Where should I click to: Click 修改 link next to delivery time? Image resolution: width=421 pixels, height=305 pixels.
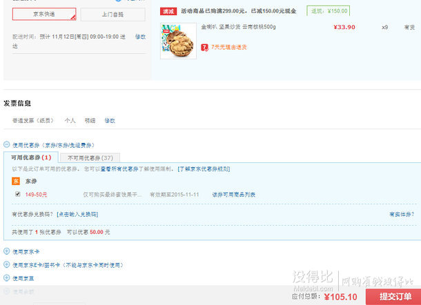[x=140, y=37]
